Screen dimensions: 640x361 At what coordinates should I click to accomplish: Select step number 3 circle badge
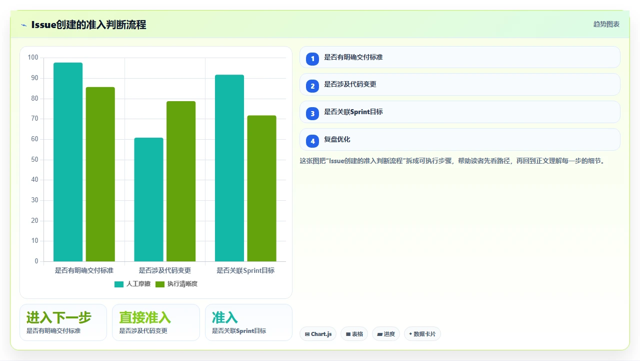(x=312, y=114)
